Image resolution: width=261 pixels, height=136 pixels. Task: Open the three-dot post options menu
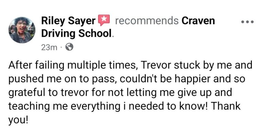pos(247,22)
